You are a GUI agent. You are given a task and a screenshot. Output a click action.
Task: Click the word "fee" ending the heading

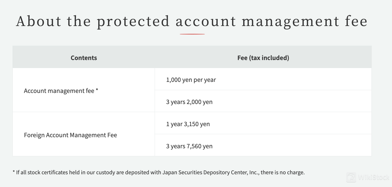tap(356, 22)
